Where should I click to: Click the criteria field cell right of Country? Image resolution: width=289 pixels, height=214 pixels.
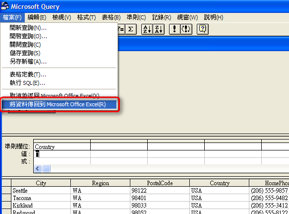coord(119,147)
